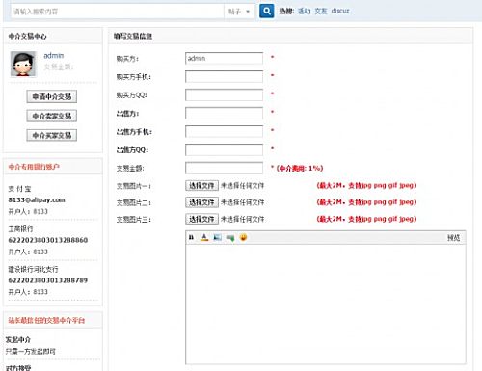Open the smiley emoticon picker

coord(243,237)
